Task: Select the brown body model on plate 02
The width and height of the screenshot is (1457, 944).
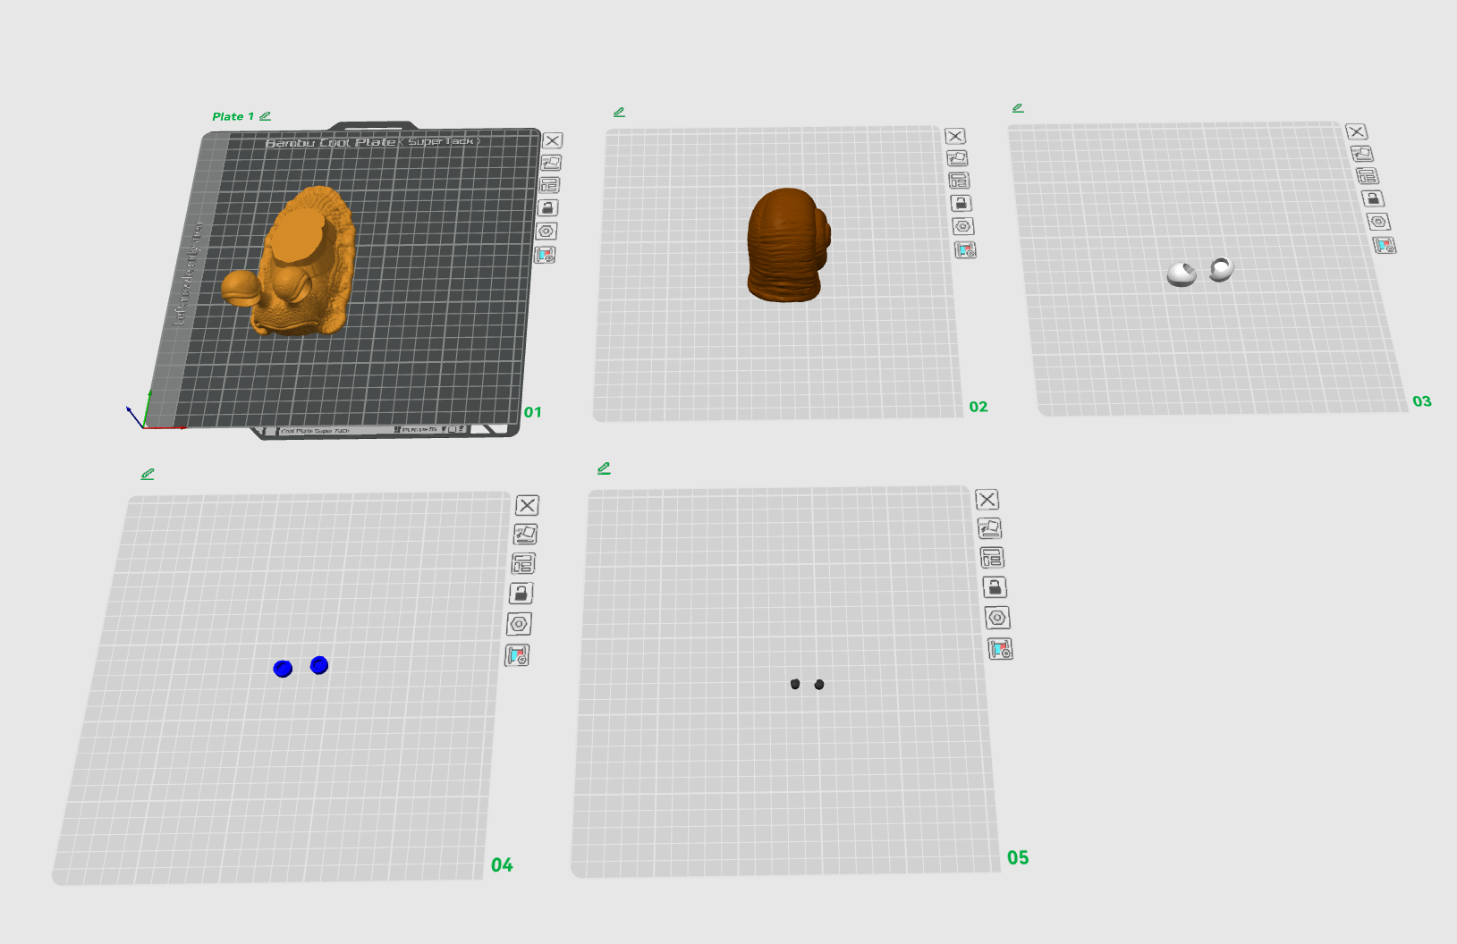Action: pos(787,246)
